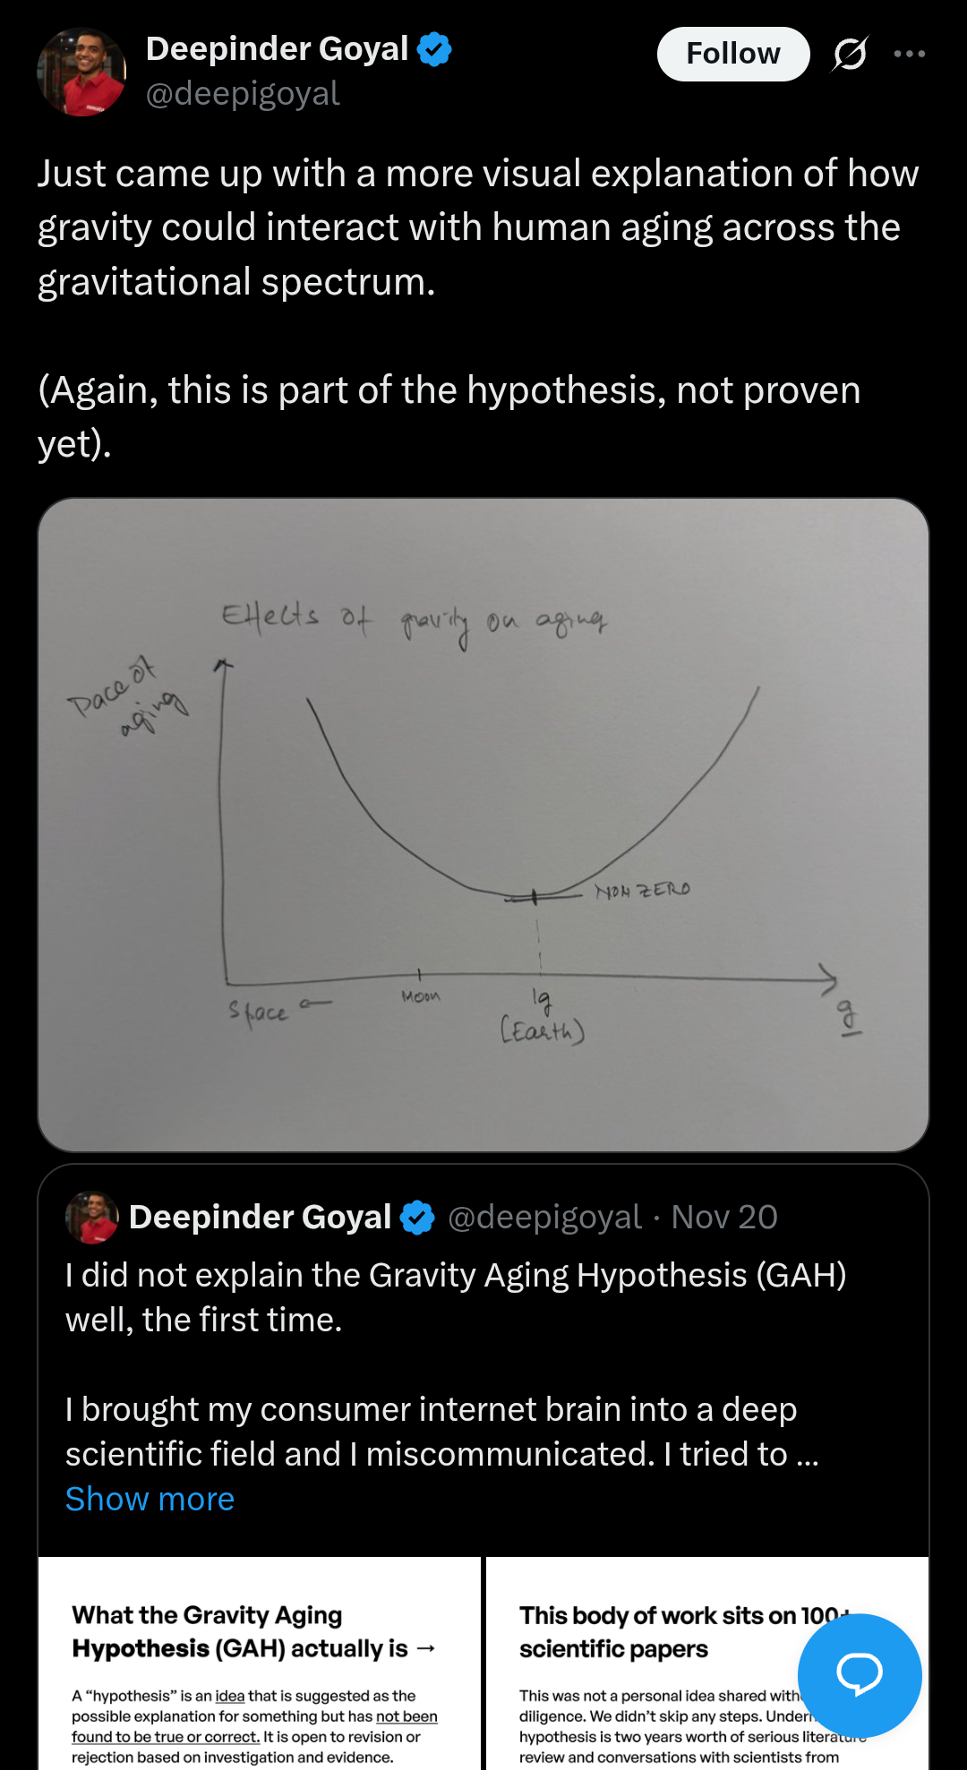This screenshot has height=1770, width=967.
Task: Open the @deepigoyal profile handle
Action: click(x=242, y=93)
